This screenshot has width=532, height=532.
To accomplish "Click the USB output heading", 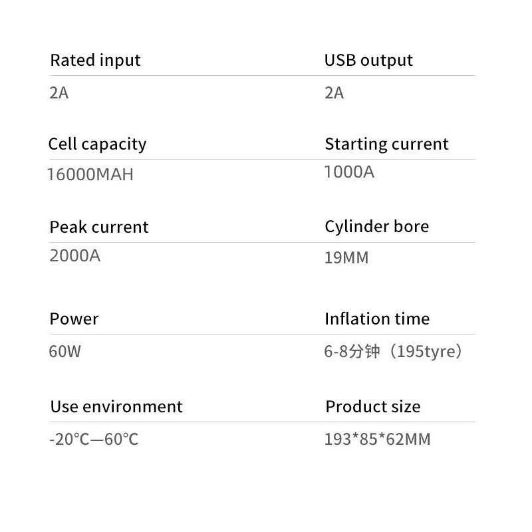I will tap(368, 61).
